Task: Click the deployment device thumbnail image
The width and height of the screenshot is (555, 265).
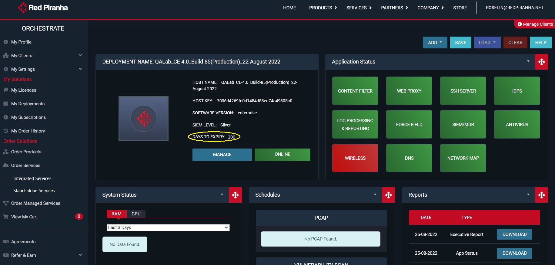Action: [x=143, y=119]
